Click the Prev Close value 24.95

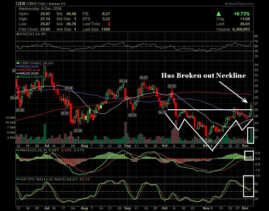click(x=45, y=29)
